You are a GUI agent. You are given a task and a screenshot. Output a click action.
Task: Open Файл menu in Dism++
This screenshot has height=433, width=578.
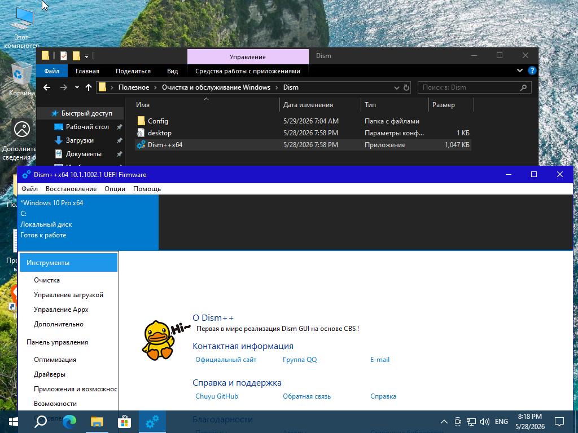click(x=29, y=189)
